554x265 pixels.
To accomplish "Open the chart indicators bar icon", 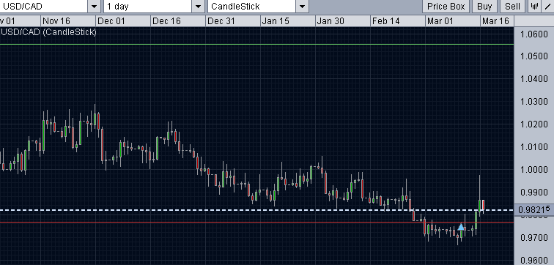I will [x=534, y=7].
